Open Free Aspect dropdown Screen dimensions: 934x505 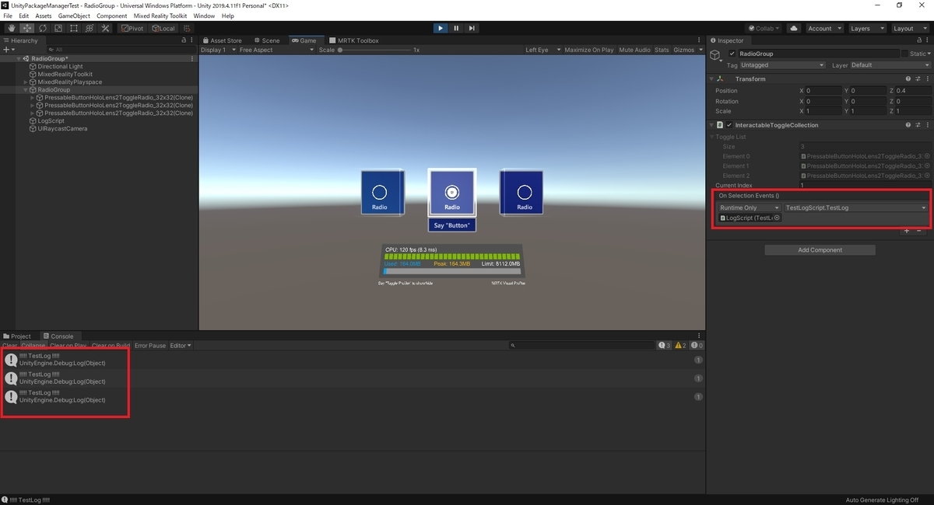point(276,50)
